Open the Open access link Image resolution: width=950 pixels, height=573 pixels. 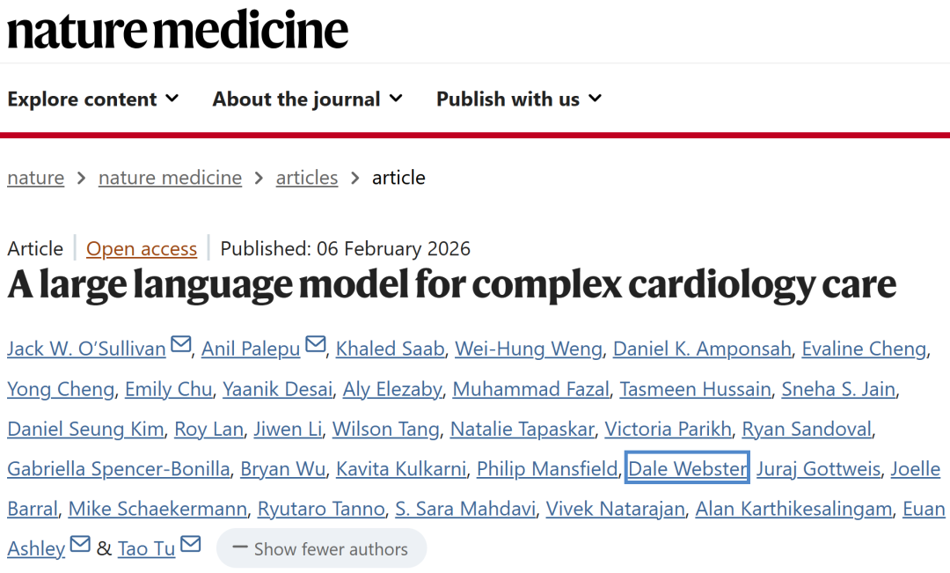coord(142,249)
